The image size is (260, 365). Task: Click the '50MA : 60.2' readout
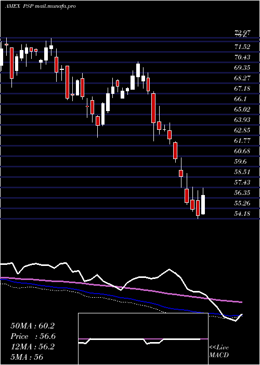(32, 326)
